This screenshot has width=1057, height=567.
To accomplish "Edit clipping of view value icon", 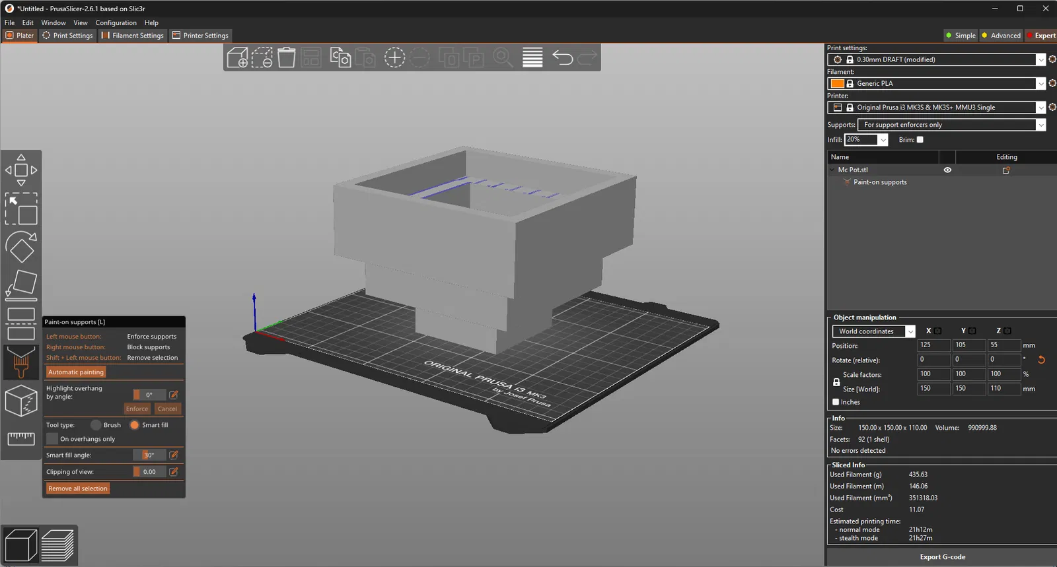I will pyautogui.click(x=174, y=471).
